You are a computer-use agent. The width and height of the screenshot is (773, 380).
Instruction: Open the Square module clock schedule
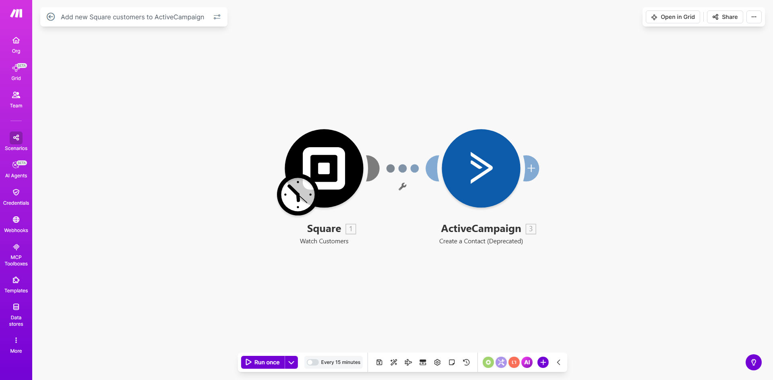tap(298, 195)
